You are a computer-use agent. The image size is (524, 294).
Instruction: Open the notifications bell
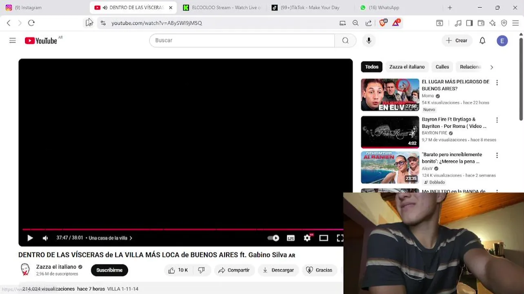[482, 40]
